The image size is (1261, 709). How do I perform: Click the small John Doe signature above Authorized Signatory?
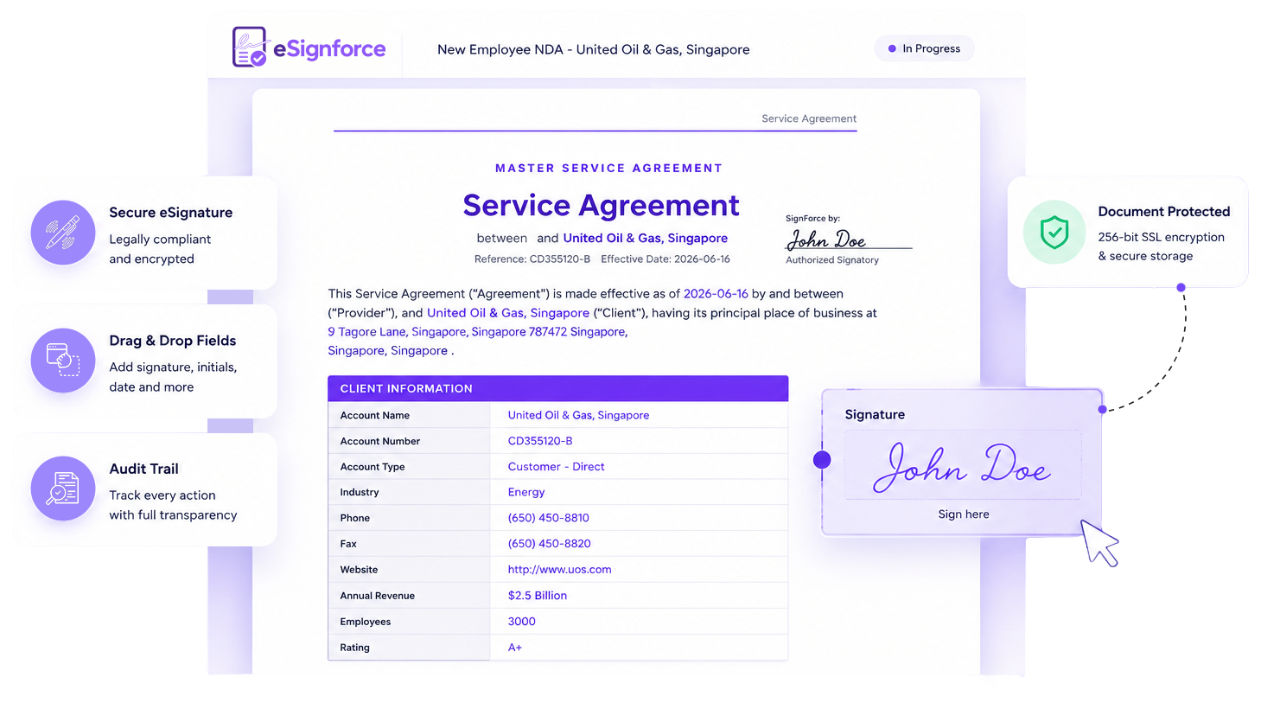(x=826, y=239)
